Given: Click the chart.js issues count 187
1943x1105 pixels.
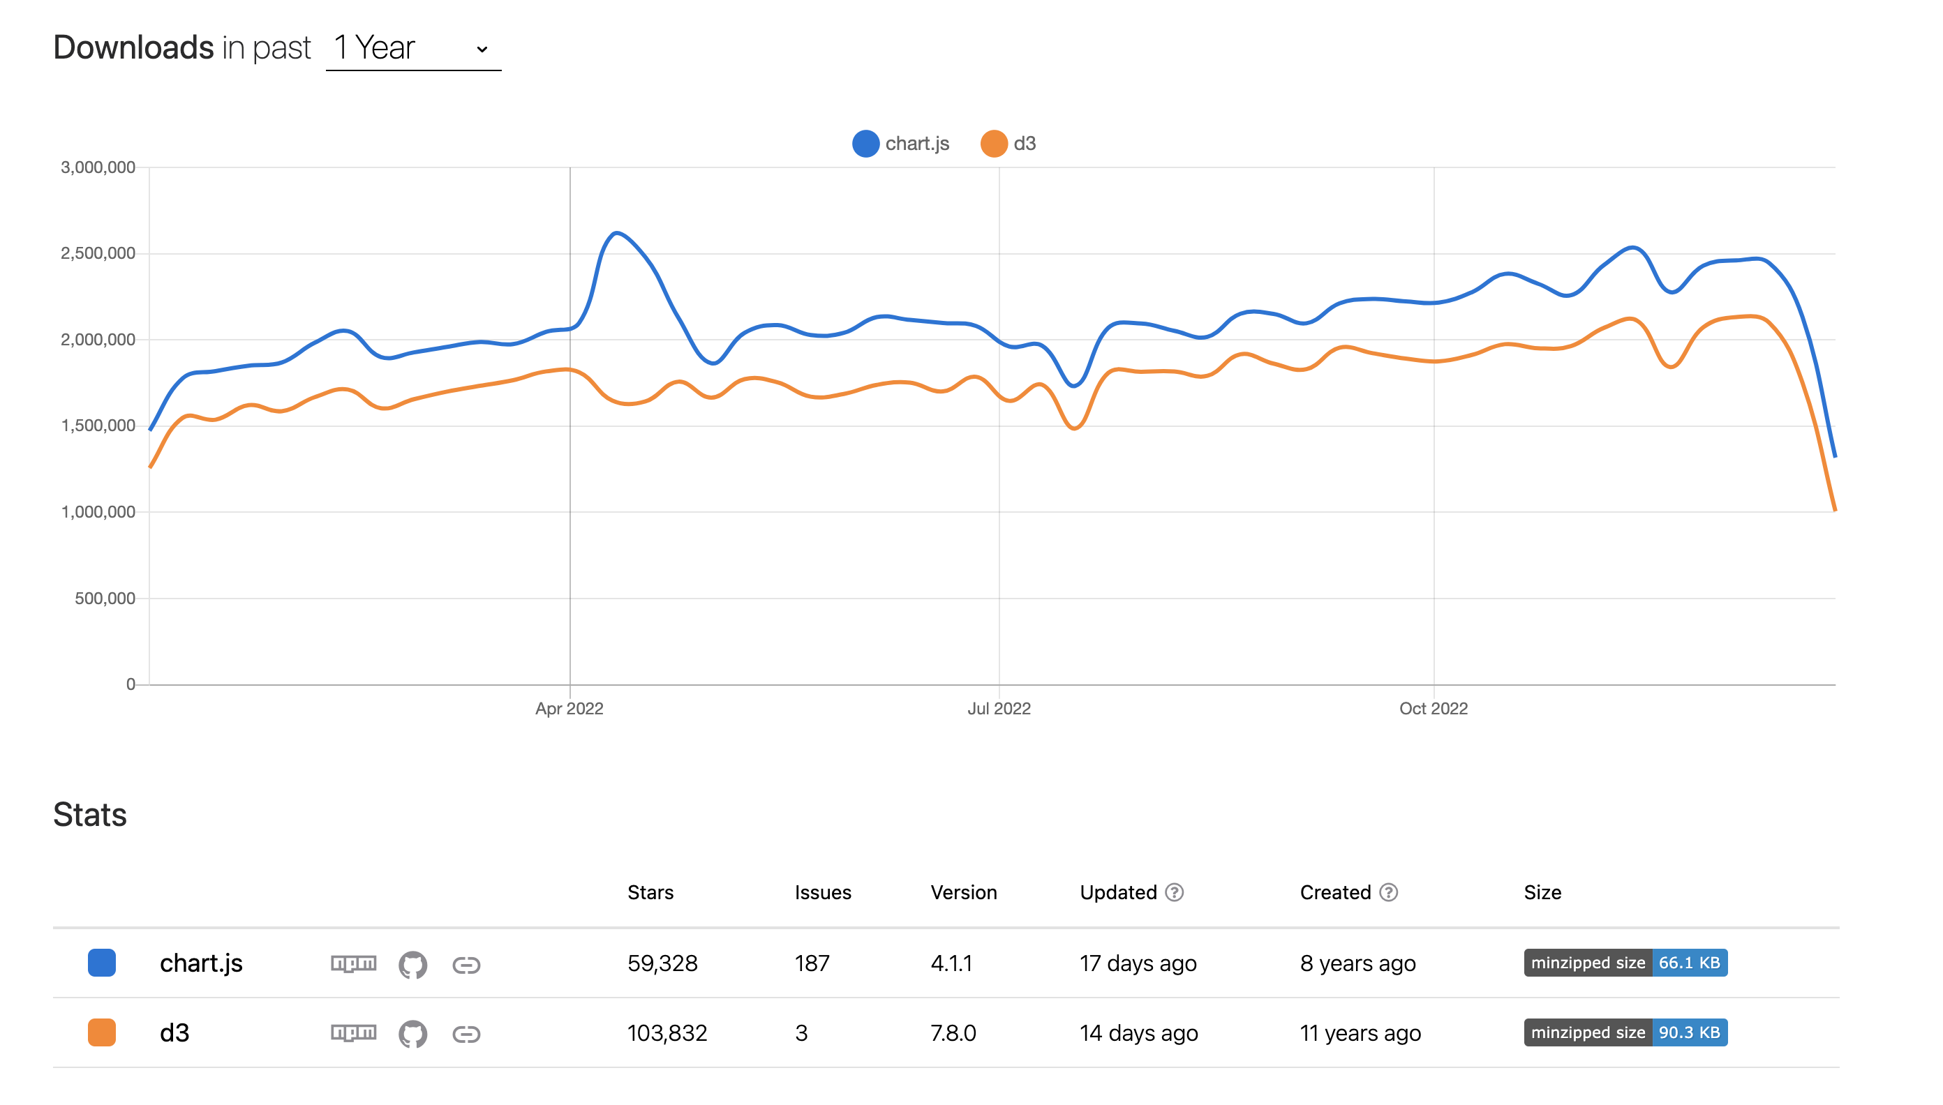Looking at the screenshot, I should pos(812,964).
